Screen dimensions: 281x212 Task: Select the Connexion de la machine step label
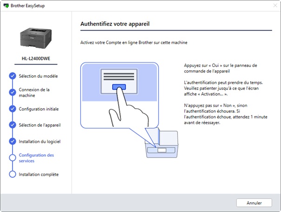point(34,93)
